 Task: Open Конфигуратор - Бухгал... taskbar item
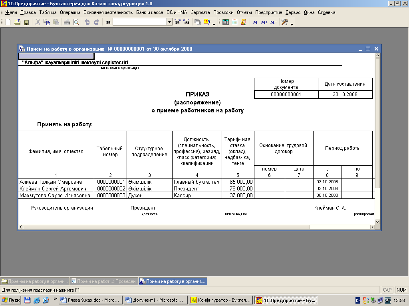(221, 300)
